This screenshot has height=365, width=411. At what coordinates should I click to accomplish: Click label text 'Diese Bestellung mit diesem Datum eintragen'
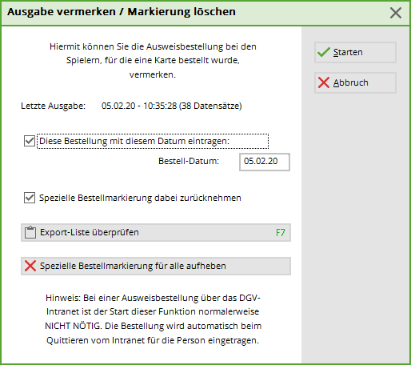pos(134,141)
